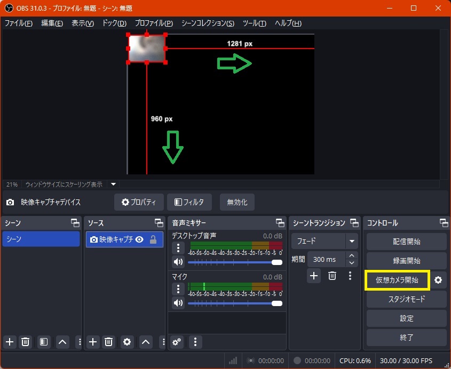This screenshot has height=369, width=451.
Task: Toggle lock on 映像キャプチャ source
Action: 153,240
